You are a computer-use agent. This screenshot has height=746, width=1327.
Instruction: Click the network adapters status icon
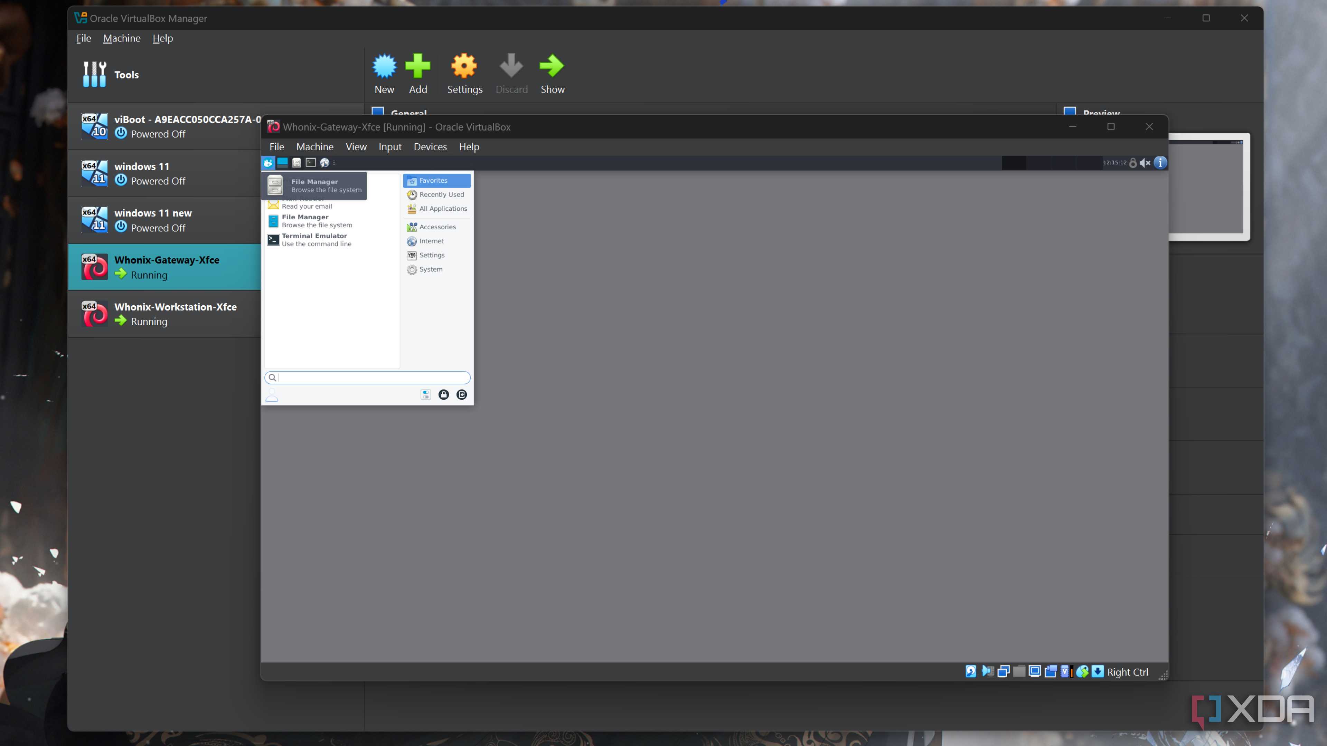1004,671
